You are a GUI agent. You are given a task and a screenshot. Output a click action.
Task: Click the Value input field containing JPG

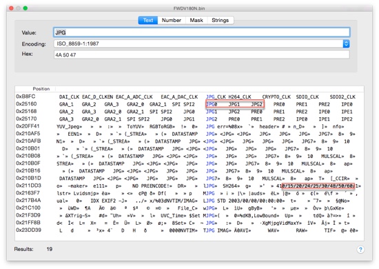coord(202,32)
